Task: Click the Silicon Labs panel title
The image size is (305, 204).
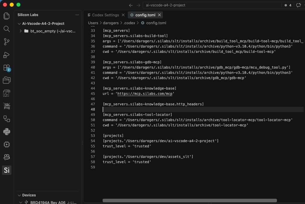Action: click(28, 15)
